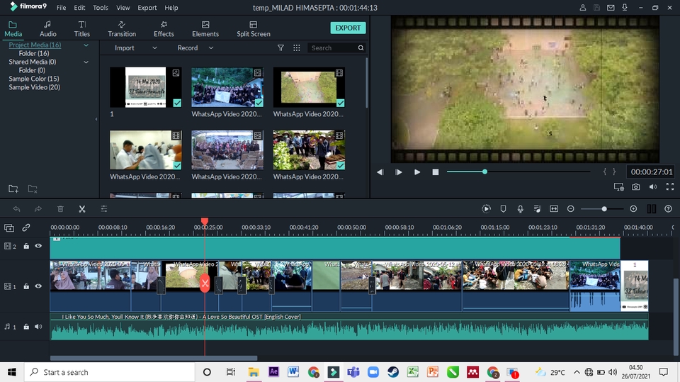680x382 pixels.
Task: Undo the last timeline action
Action: [x=16, y=209]
